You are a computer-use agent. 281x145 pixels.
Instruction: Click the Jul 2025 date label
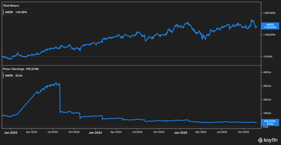click(222, 132)
